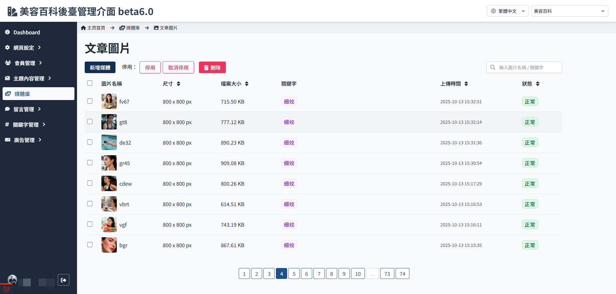Check the checkbox for gt8
This screenshot has width=616, height=294.
coord(90,122)
